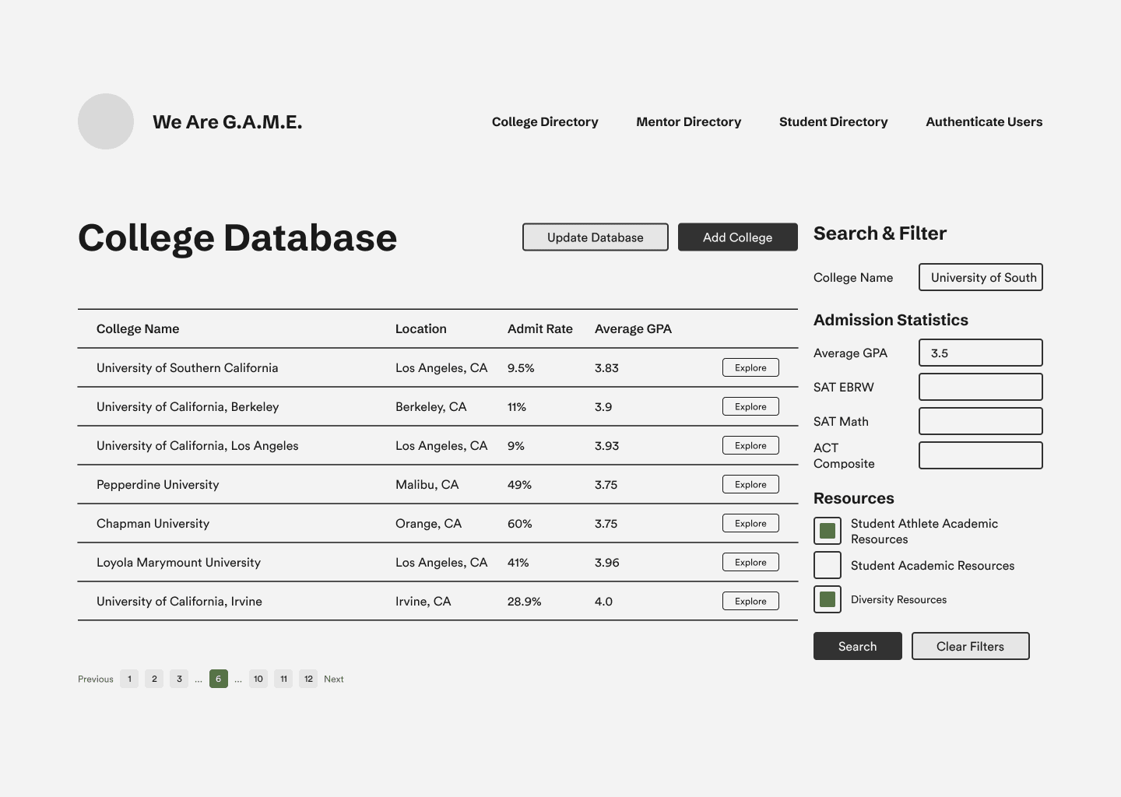Enable Student Academic Resources checkbox
The height and width of the screenshot is (797, 1121).
[828, 565]
